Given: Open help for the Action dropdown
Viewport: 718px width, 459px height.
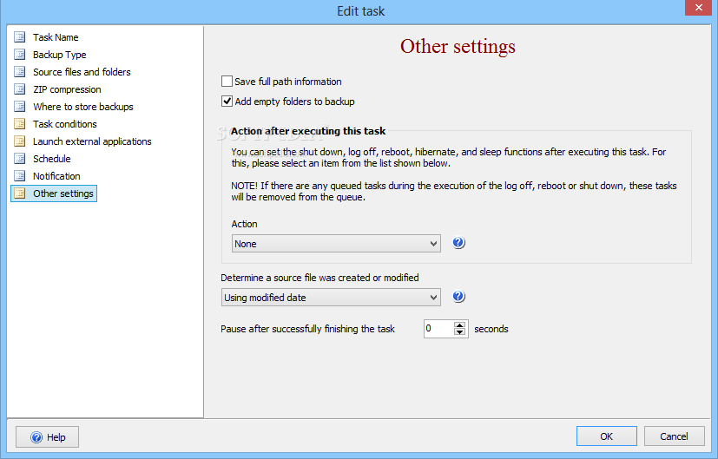Looking at the screenshot, I should [458, 243].
